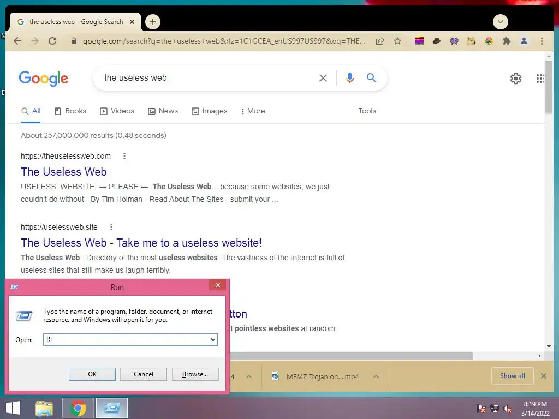This screenshot has height=419, width=559.
Task: Click the forward navigation arrow
Action: [35, 41]
